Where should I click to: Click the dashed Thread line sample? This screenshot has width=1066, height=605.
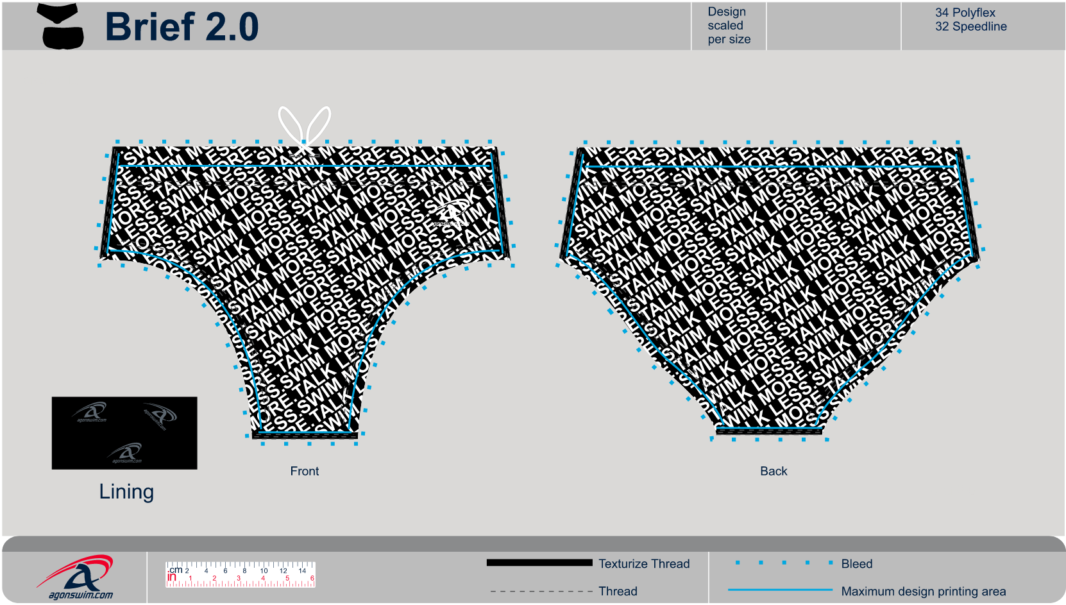click(541, 591)
